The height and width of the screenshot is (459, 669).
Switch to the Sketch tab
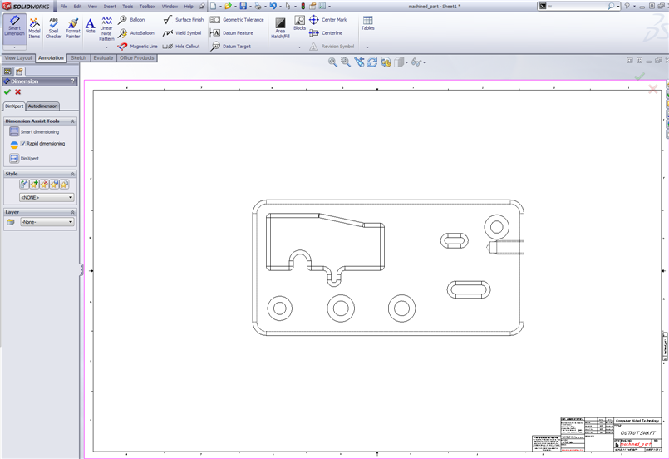[78, 58]
